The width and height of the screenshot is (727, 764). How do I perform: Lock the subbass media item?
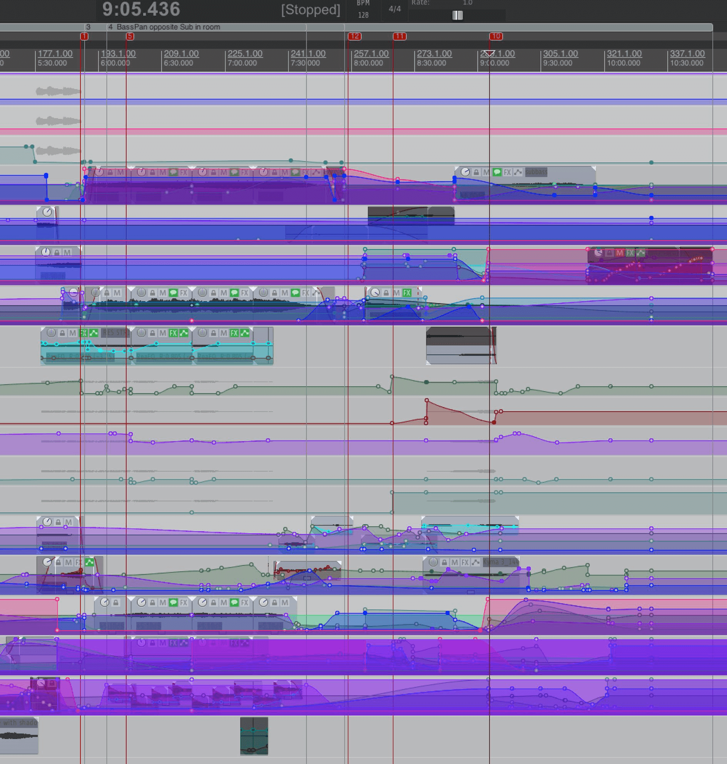point(476,172)
